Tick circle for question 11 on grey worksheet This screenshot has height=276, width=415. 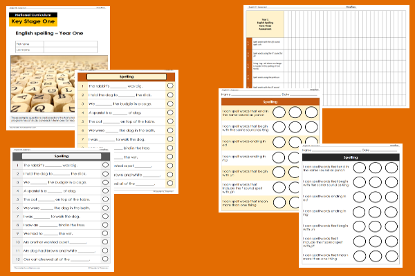coord(105,250)
